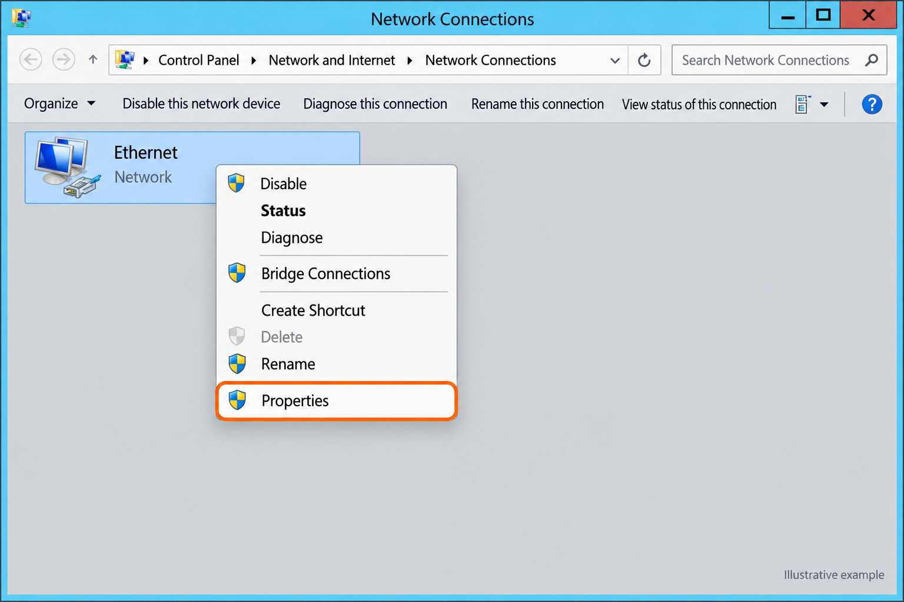Image resolution: width=904 pixels, height=602 pixels.
Task: Choose Disable from the context menu
Action: [337, 183]
